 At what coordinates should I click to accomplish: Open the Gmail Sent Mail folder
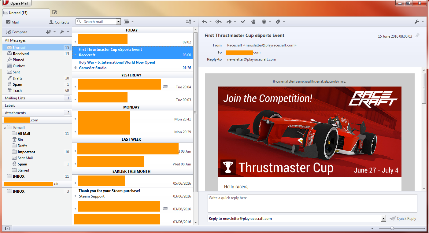point(37,158)
